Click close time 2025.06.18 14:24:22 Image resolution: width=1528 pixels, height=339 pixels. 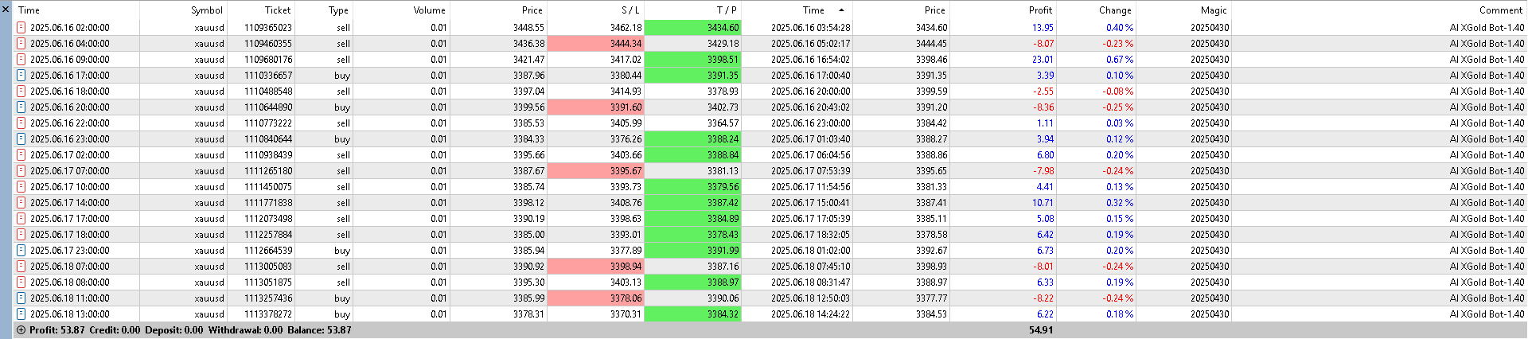click(810, 314)
